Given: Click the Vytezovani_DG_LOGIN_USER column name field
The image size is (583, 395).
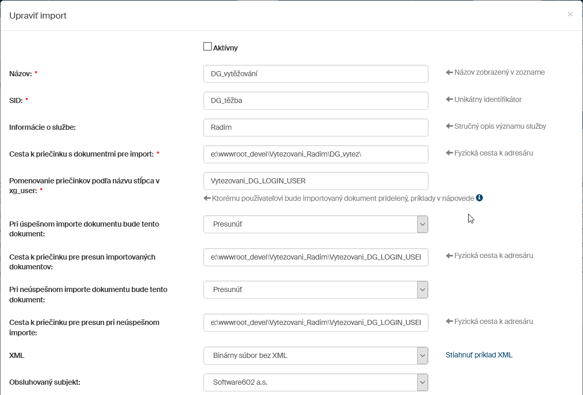Looking at the screenshot, I should 316,181.
